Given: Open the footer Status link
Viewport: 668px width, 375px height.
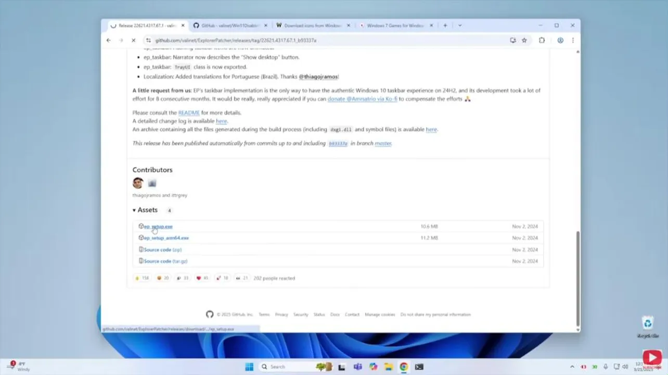Looking at the screenshot, I should click(x=319, y=315).
